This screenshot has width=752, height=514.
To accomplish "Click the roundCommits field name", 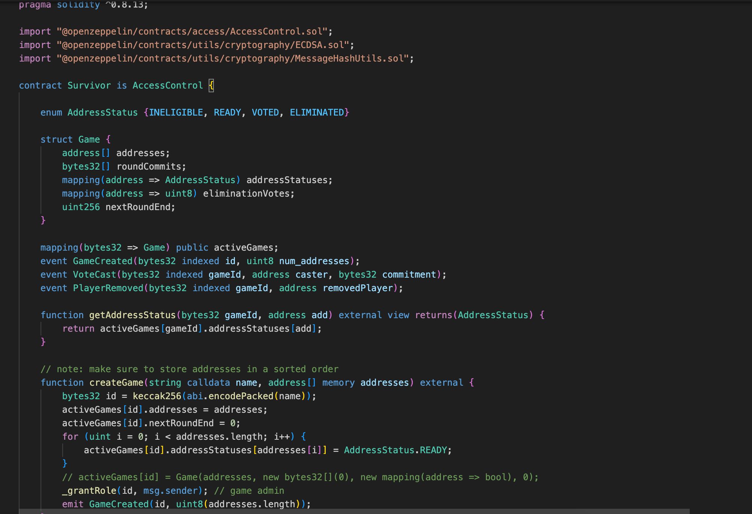I will [x=149, y=167].
